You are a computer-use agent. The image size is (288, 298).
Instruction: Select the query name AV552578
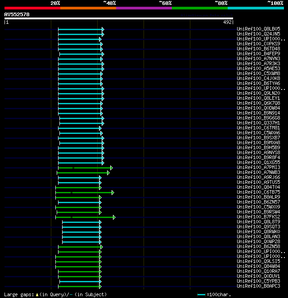point(17,14)
